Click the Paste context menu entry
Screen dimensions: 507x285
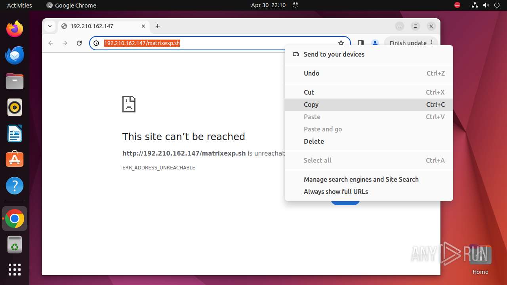[369, 117]
